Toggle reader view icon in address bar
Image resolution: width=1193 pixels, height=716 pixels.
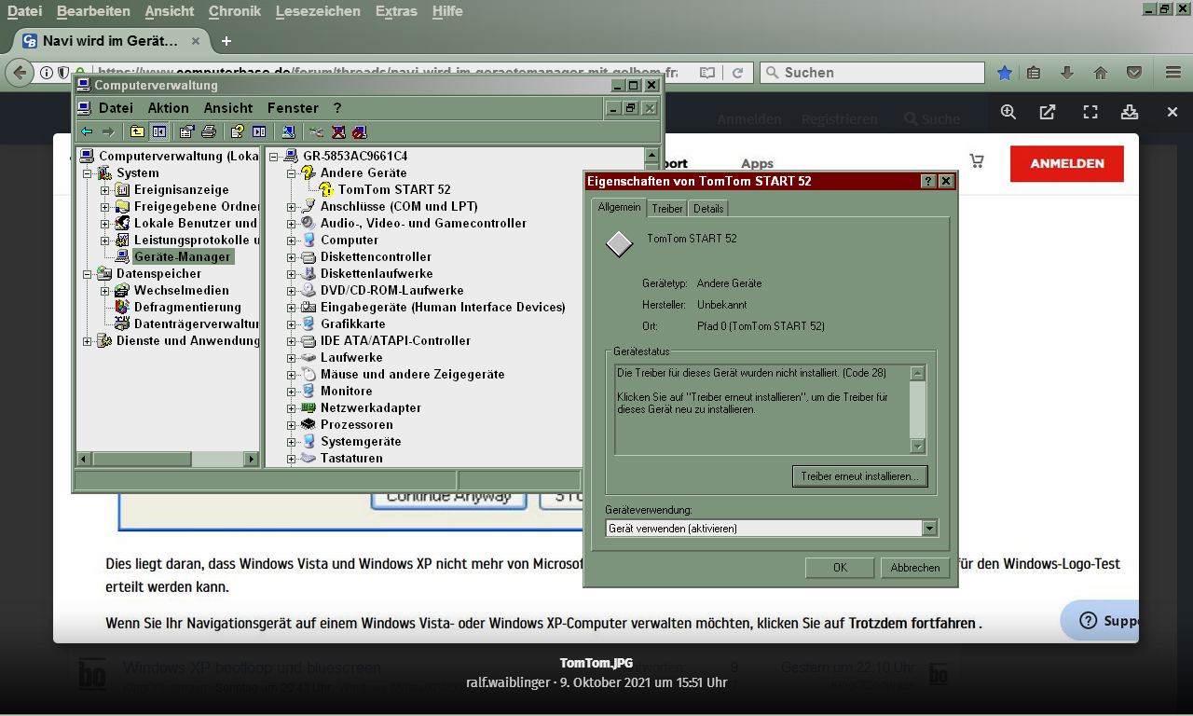(707, 73)
